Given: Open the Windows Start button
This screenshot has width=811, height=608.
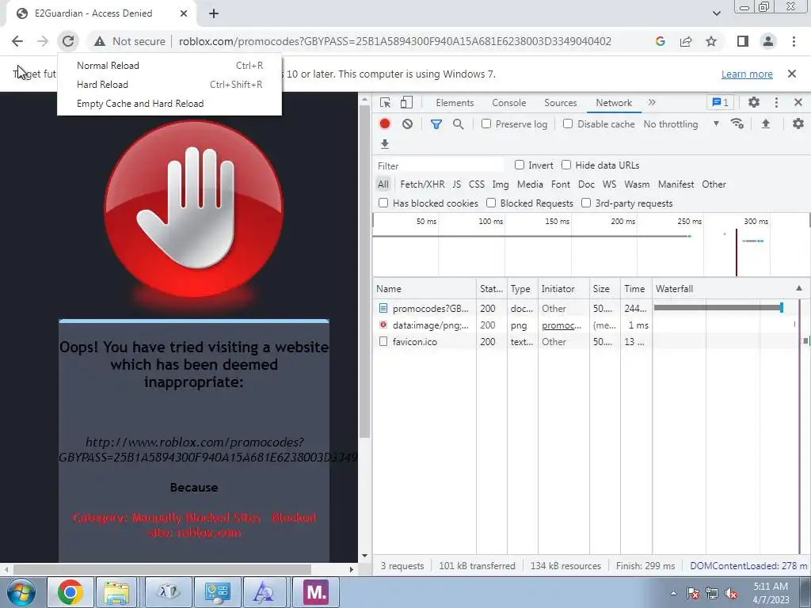Looking at the screenshot, I should pyautogui.click(x=21, y=592).
